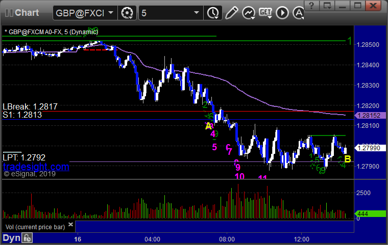The height and width of the screenshot is (245, 388).
Task: Click the grip icon beside Chart title
Action: pos(9,13)
